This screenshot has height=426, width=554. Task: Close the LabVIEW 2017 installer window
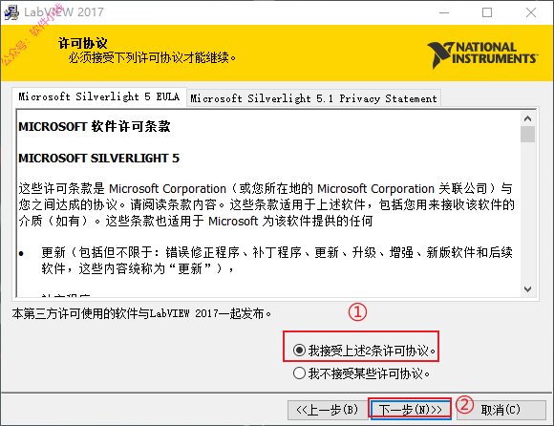pyautogui.click(x=531, y=12)
